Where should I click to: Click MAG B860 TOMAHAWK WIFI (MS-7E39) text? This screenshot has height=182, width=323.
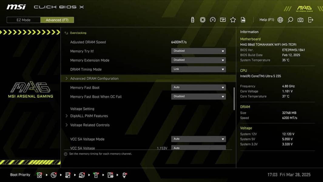click(x=268, y=45)
